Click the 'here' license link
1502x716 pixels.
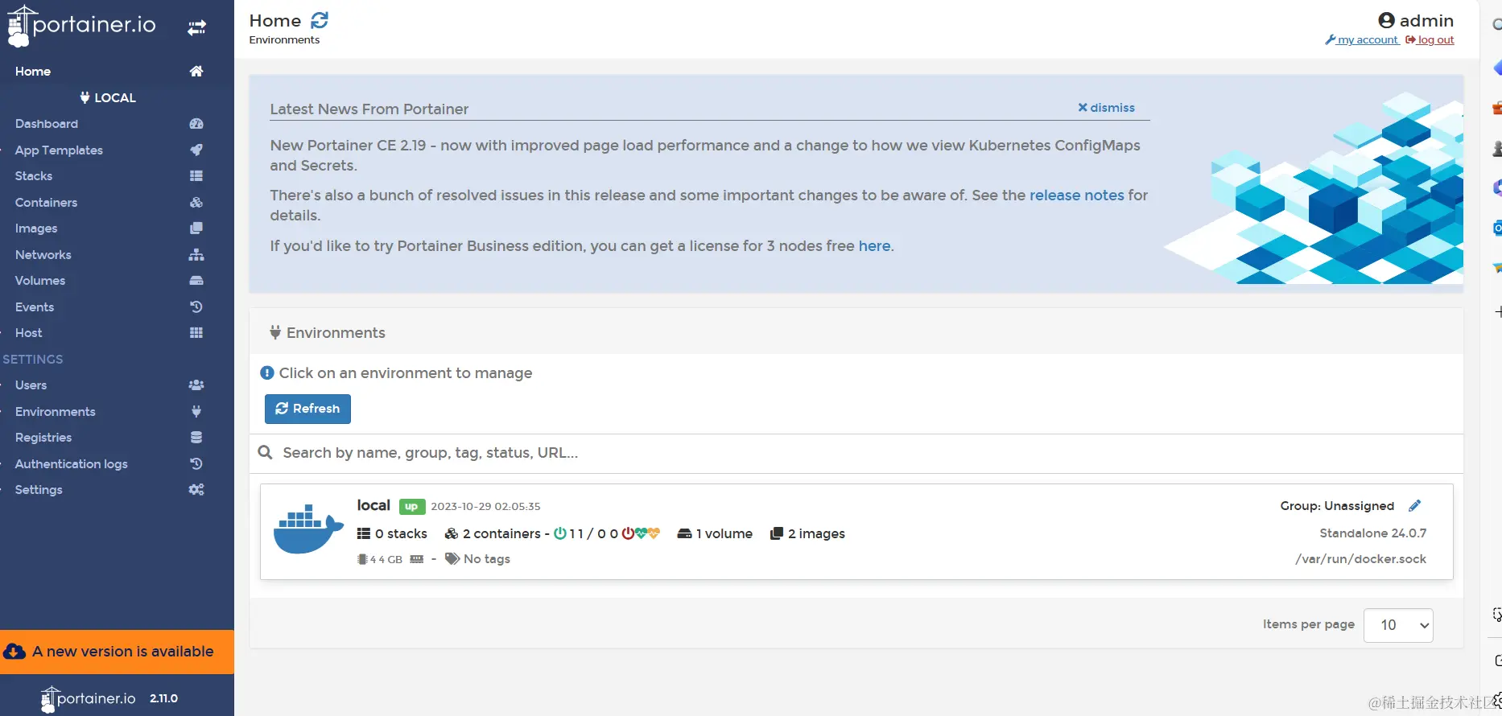point(874,246)
